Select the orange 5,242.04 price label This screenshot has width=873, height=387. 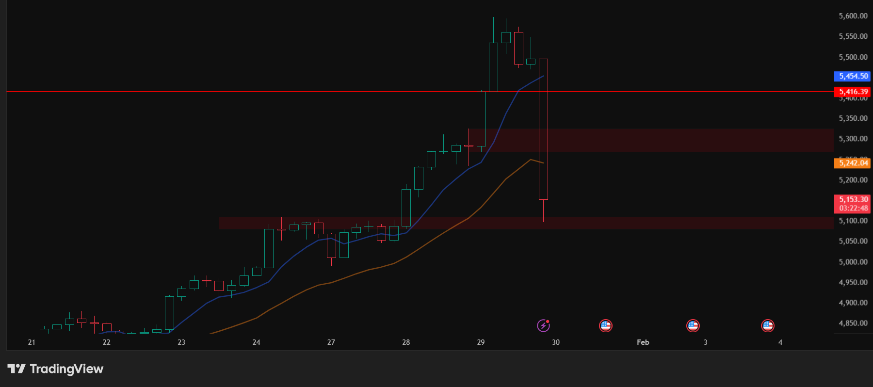[852, 163]
